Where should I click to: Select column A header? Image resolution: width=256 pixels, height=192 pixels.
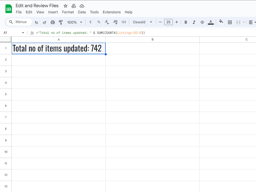59,39
